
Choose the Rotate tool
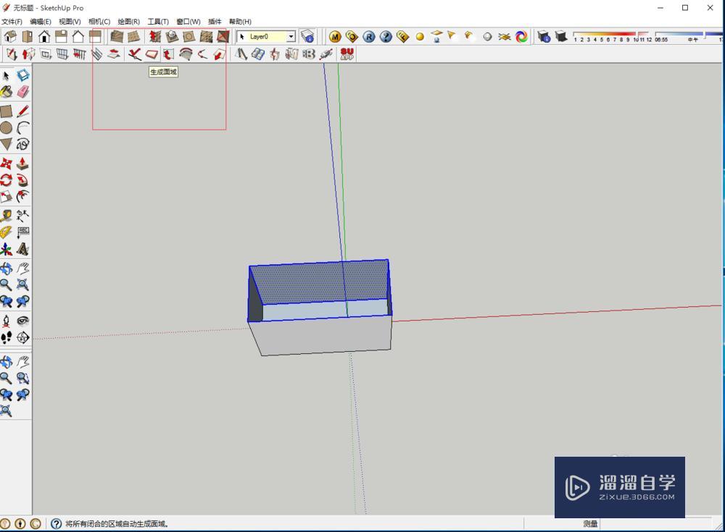point(6,180)
